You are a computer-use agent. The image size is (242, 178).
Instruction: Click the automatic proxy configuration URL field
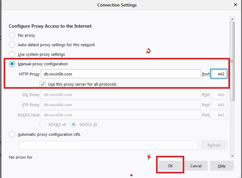point(109,145)
